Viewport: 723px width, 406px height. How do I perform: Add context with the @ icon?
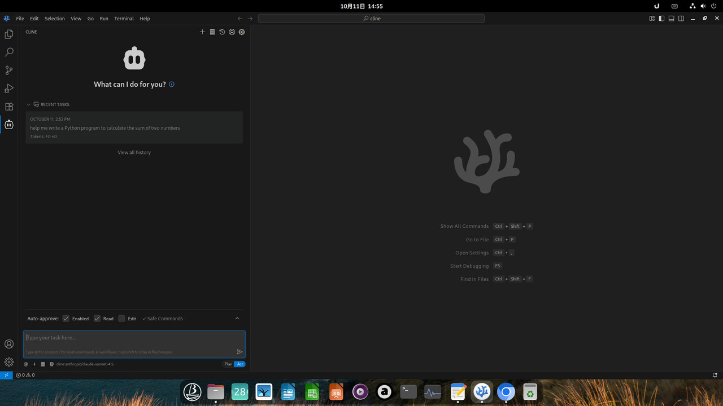[x=26, y=364]
